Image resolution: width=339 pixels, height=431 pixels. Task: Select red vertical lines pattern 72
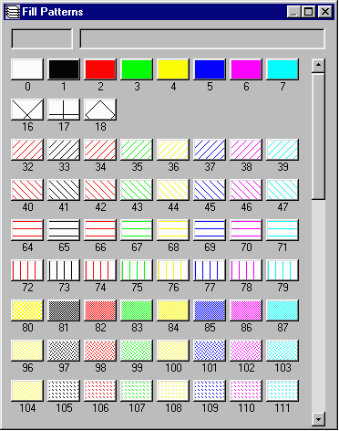(27, 270)
